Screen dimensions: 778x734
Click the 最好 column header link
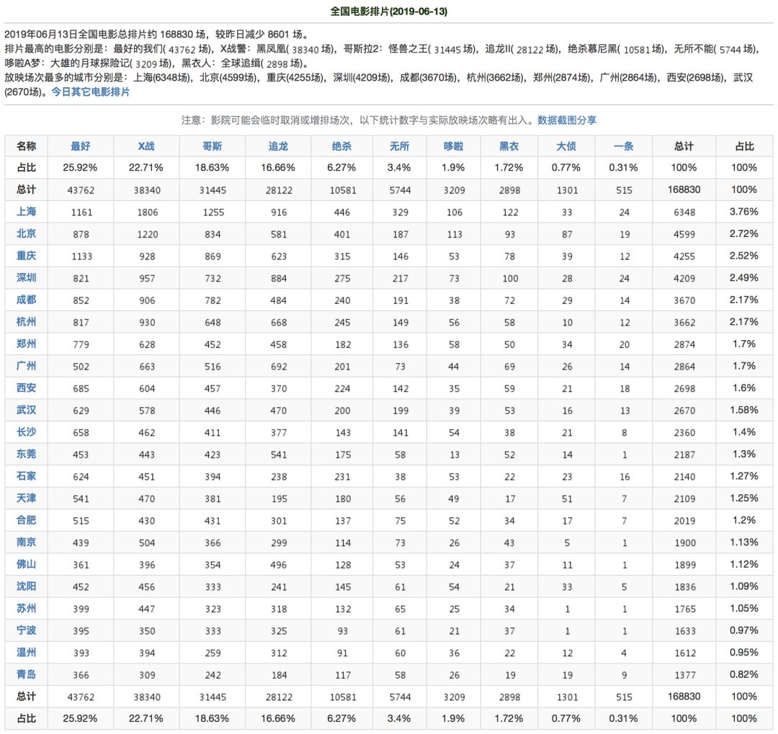click(x=81, y=146)
